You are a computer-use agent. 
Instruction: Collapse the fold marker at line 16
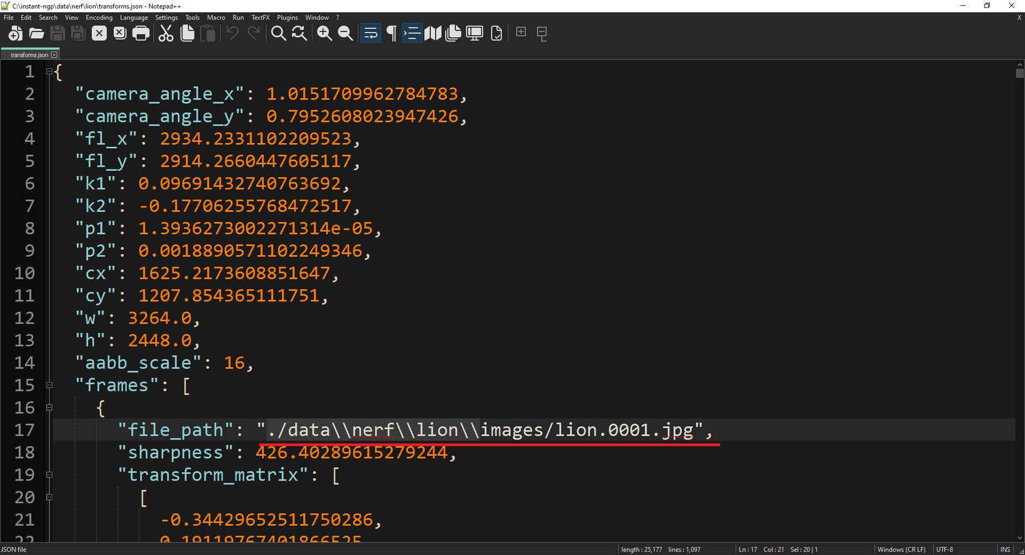point(49,407)
